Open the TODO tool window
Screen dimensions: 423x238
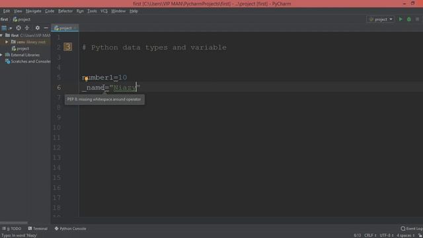coord(12,229)
